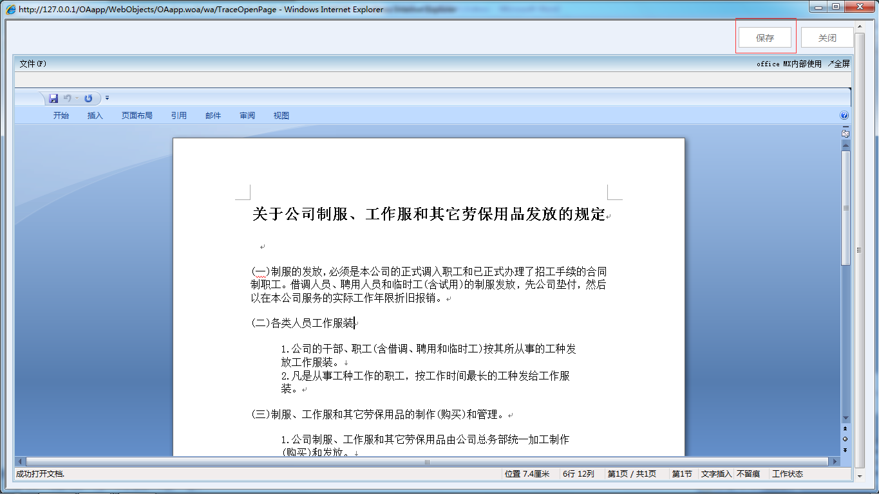Screen dimensions: 879x494
Task: Open the task pane icon below Help
Action: (845, 133)
